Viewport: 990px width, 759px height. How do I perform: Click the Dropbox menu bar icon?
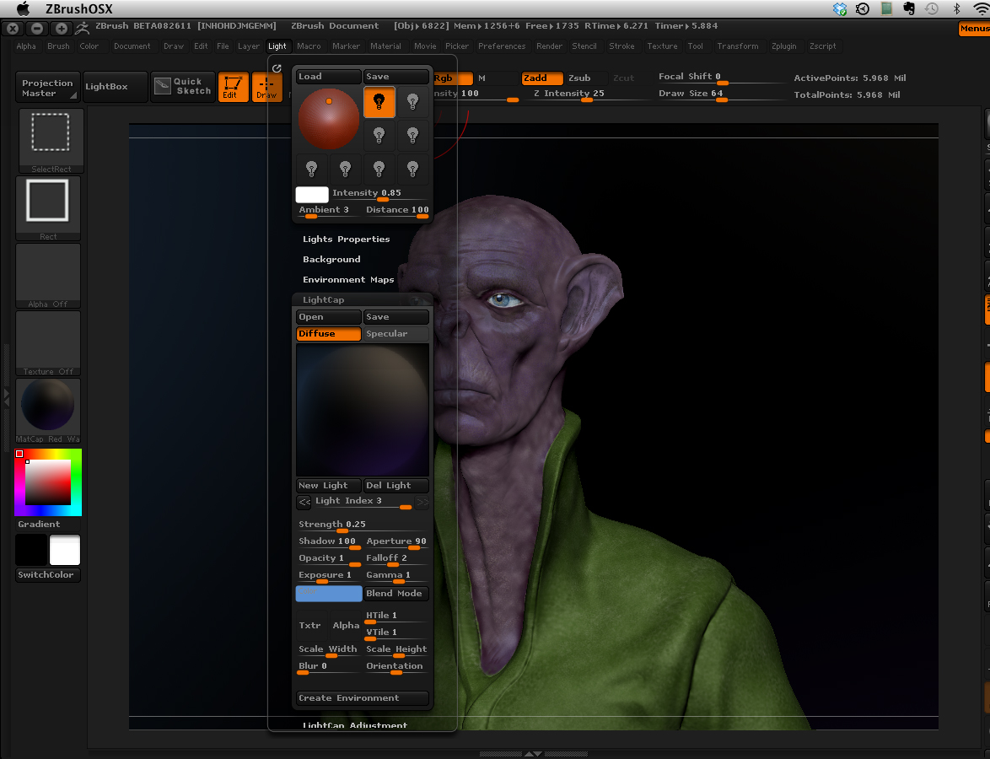pyautogui.click(x=840, y=8)
